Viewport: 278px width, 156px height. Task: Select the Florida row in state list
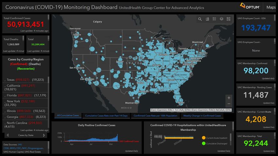click(x=25, y=95)
